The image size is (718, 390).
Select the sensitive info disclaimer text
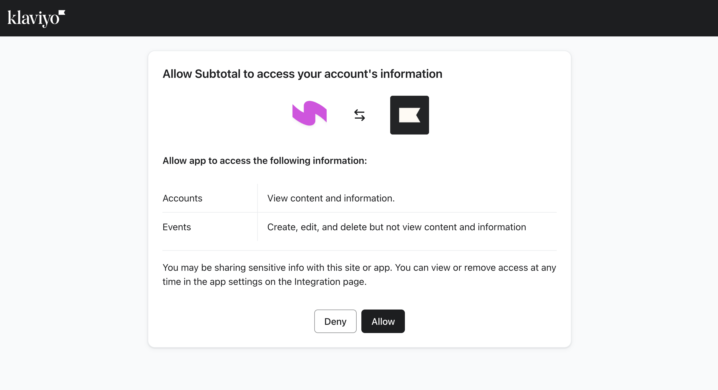pyautogui.click(x=359, y=274)
